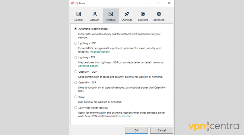Open Advanced options under Lightway - UDP
This screenshot has height=135, width=244.
tap(99, 52)
